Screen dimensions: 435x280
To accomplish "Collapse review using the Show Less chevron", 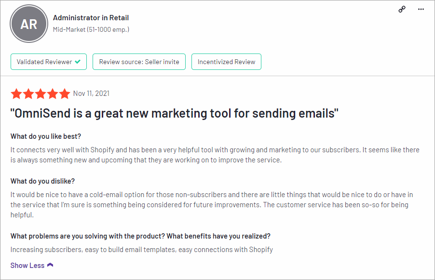I will point(50,265).
